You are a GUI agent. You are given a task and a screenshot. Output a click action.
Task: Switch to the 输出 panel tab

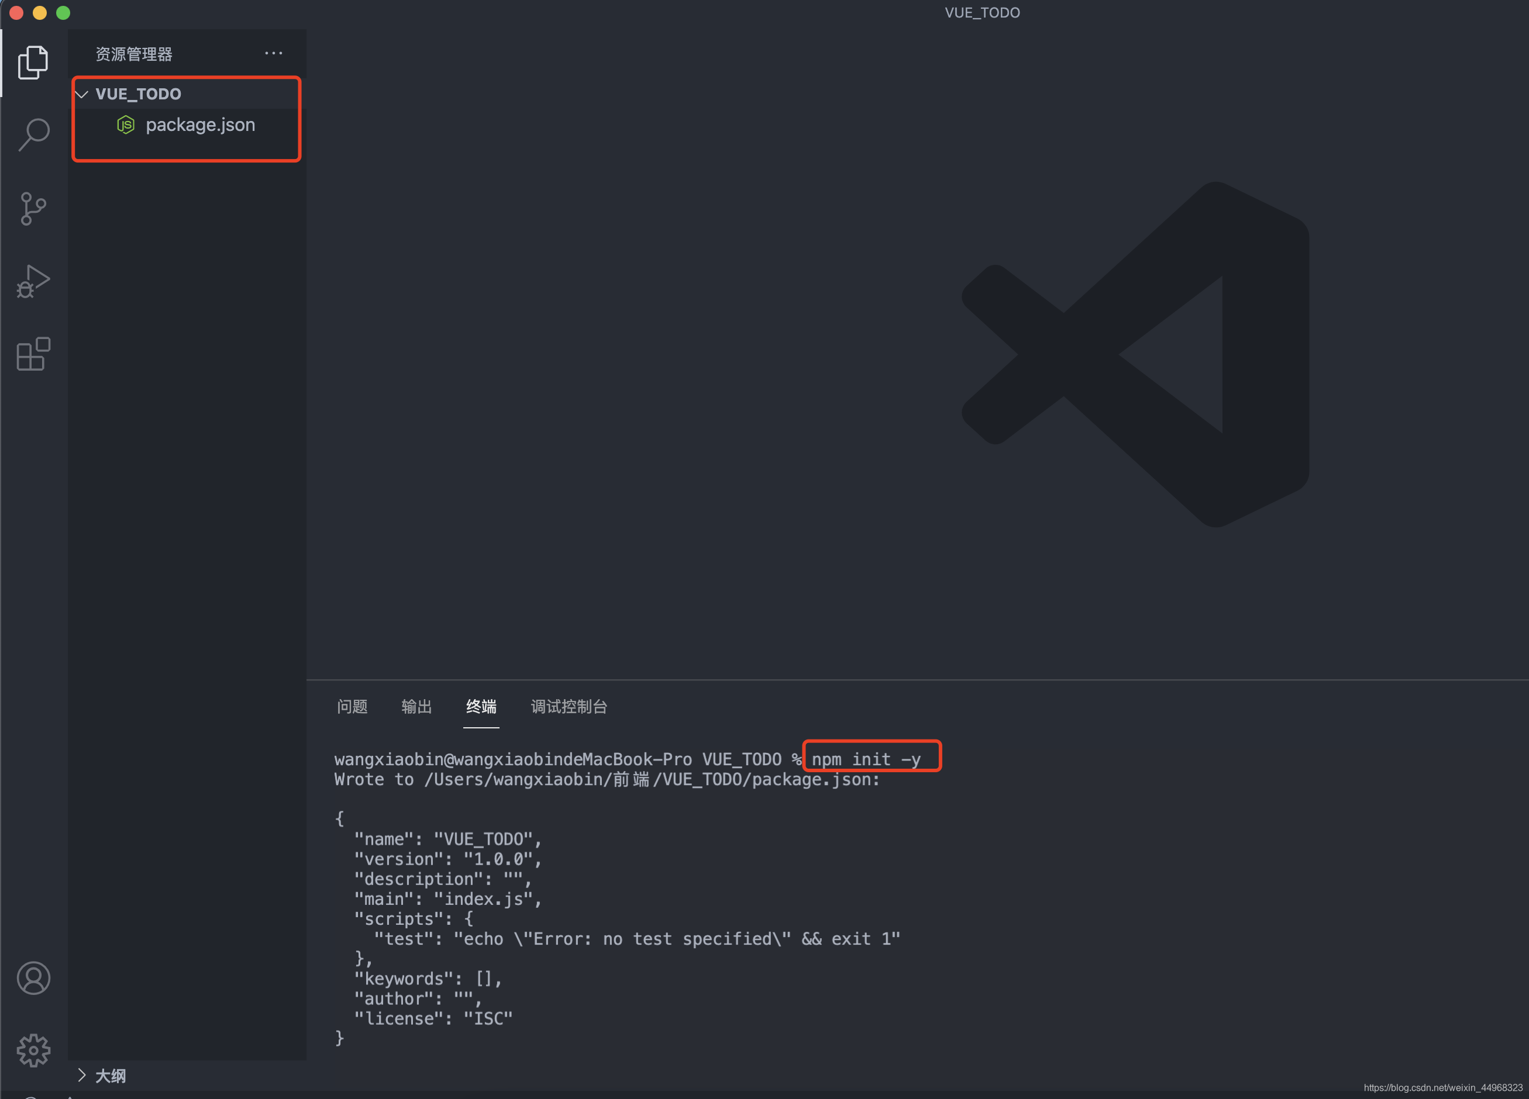[x=416, y=706]
